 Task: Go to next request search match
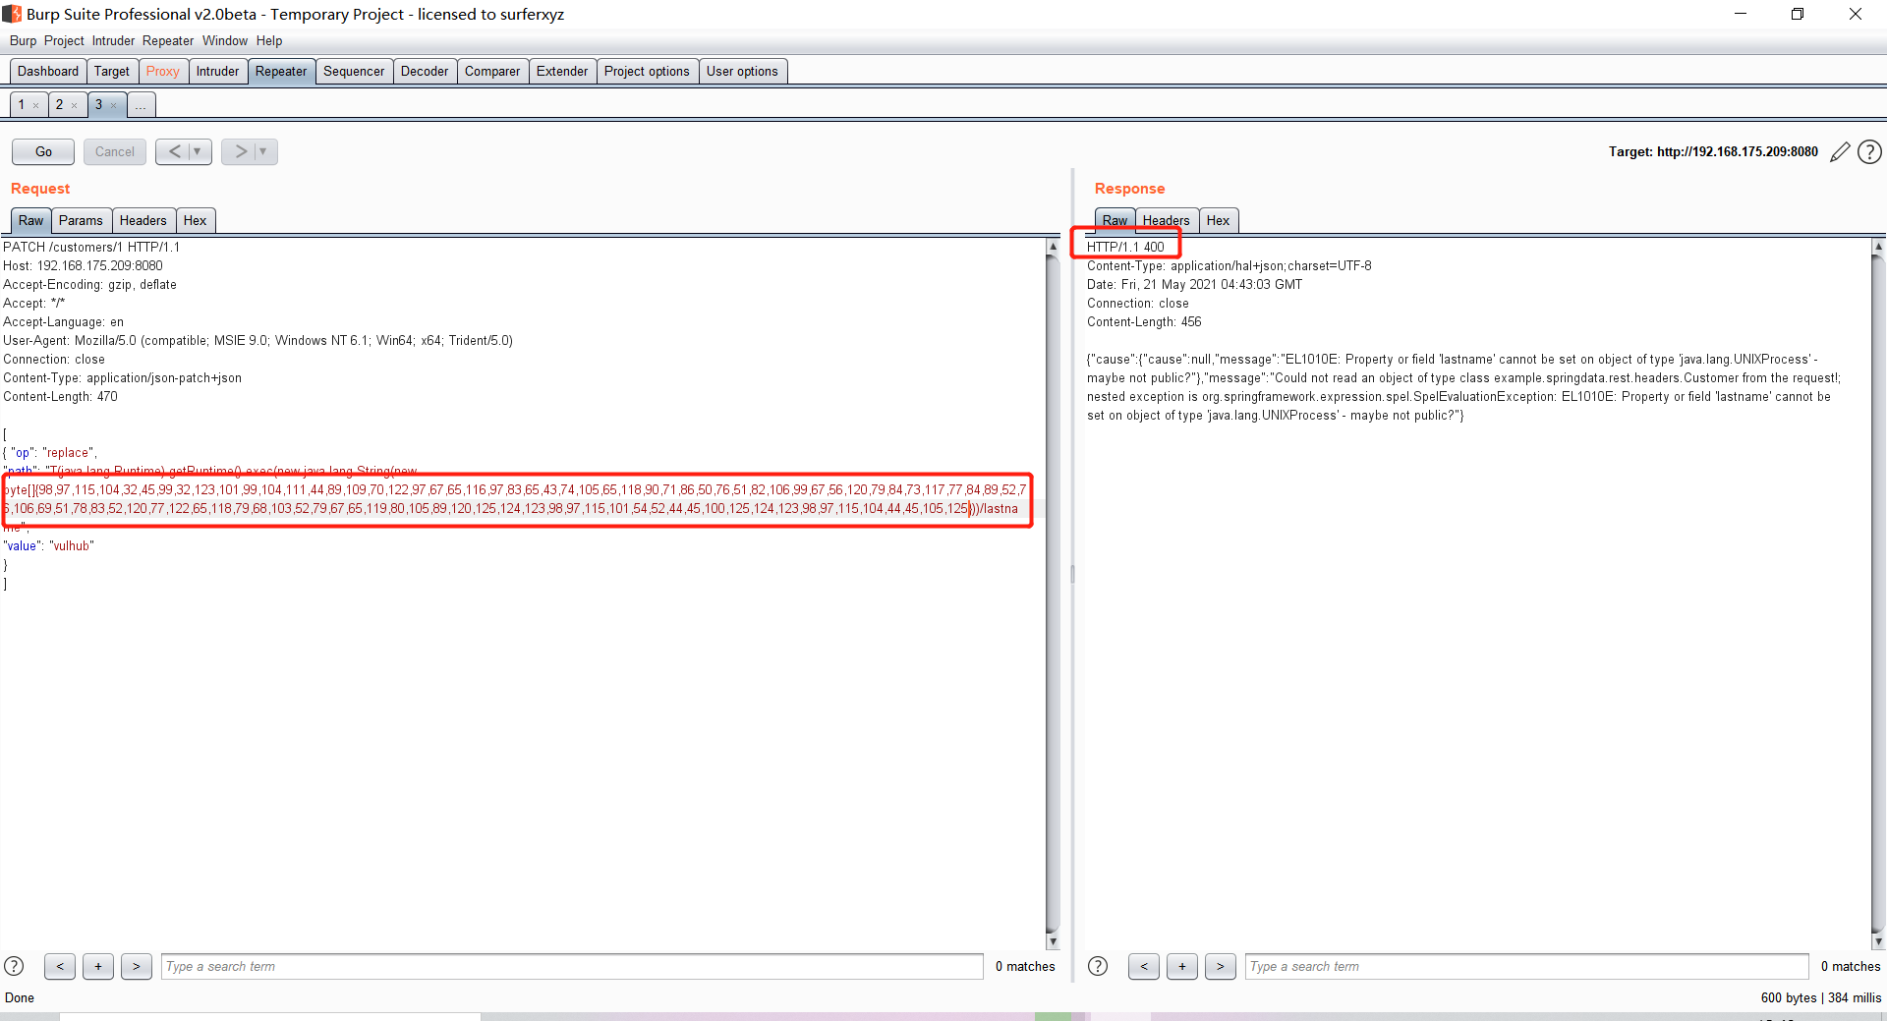[x=137, y=966]
